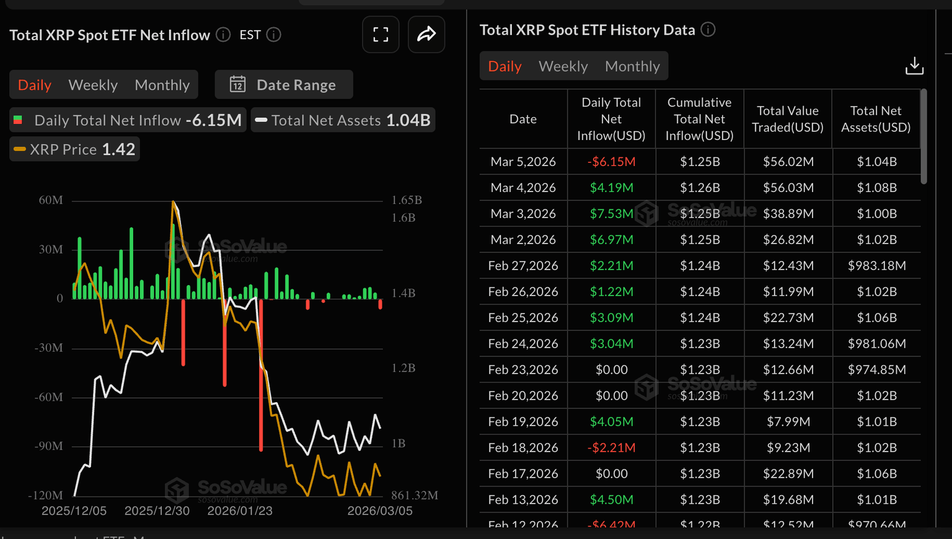Download history data table icon
This screenshot has height=539, width=952.
point(914,66)
